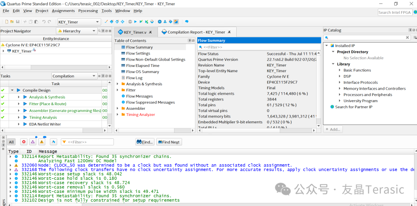Click the Undo toolbar icon
The height and width of the screenshot is (206, 417).
click(44, 22)
